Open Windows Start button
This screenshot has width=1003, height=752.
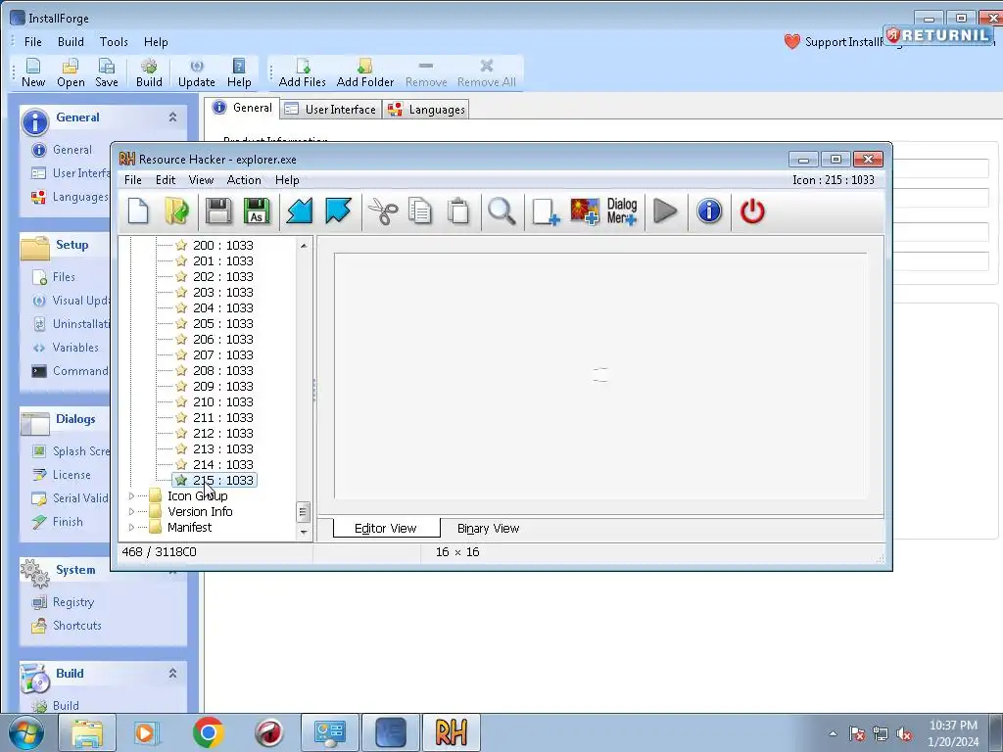point(25,732)
